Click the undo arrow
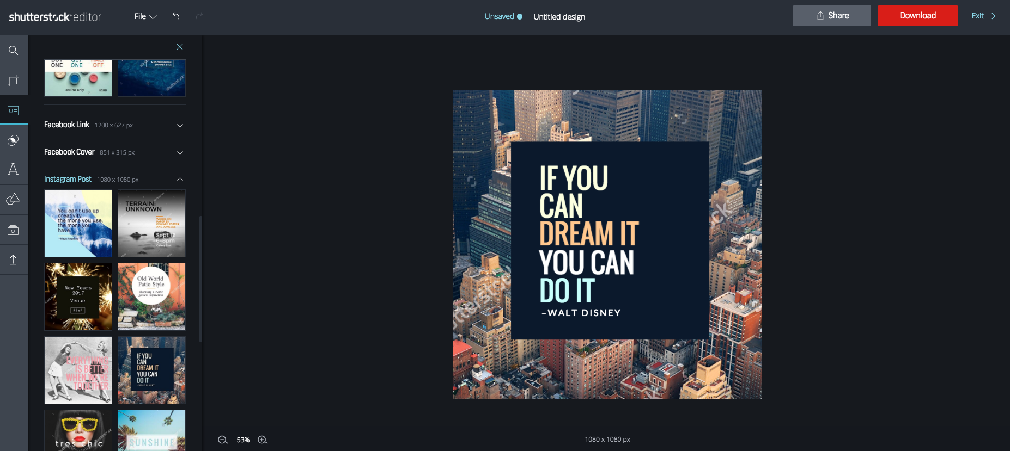The width and height of the screenshot is (1010, 451). [176, 16]
